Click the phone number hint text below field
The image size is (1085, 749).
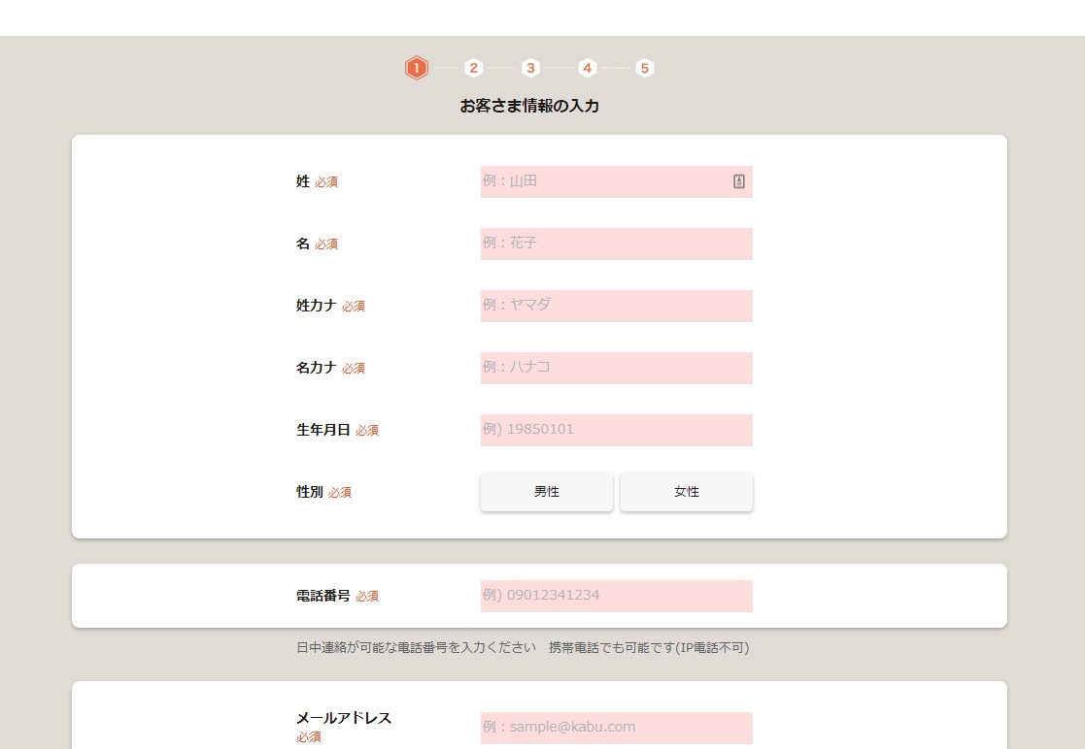click(x=523, y=648)
